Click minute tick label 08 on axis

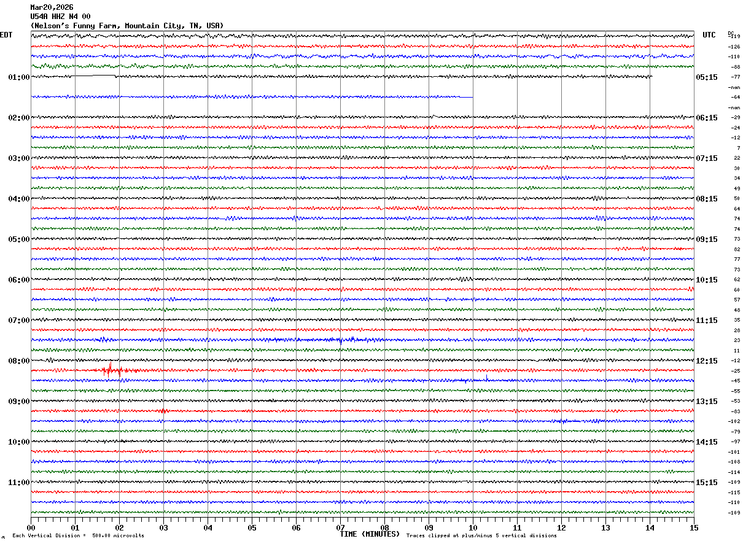384,527
